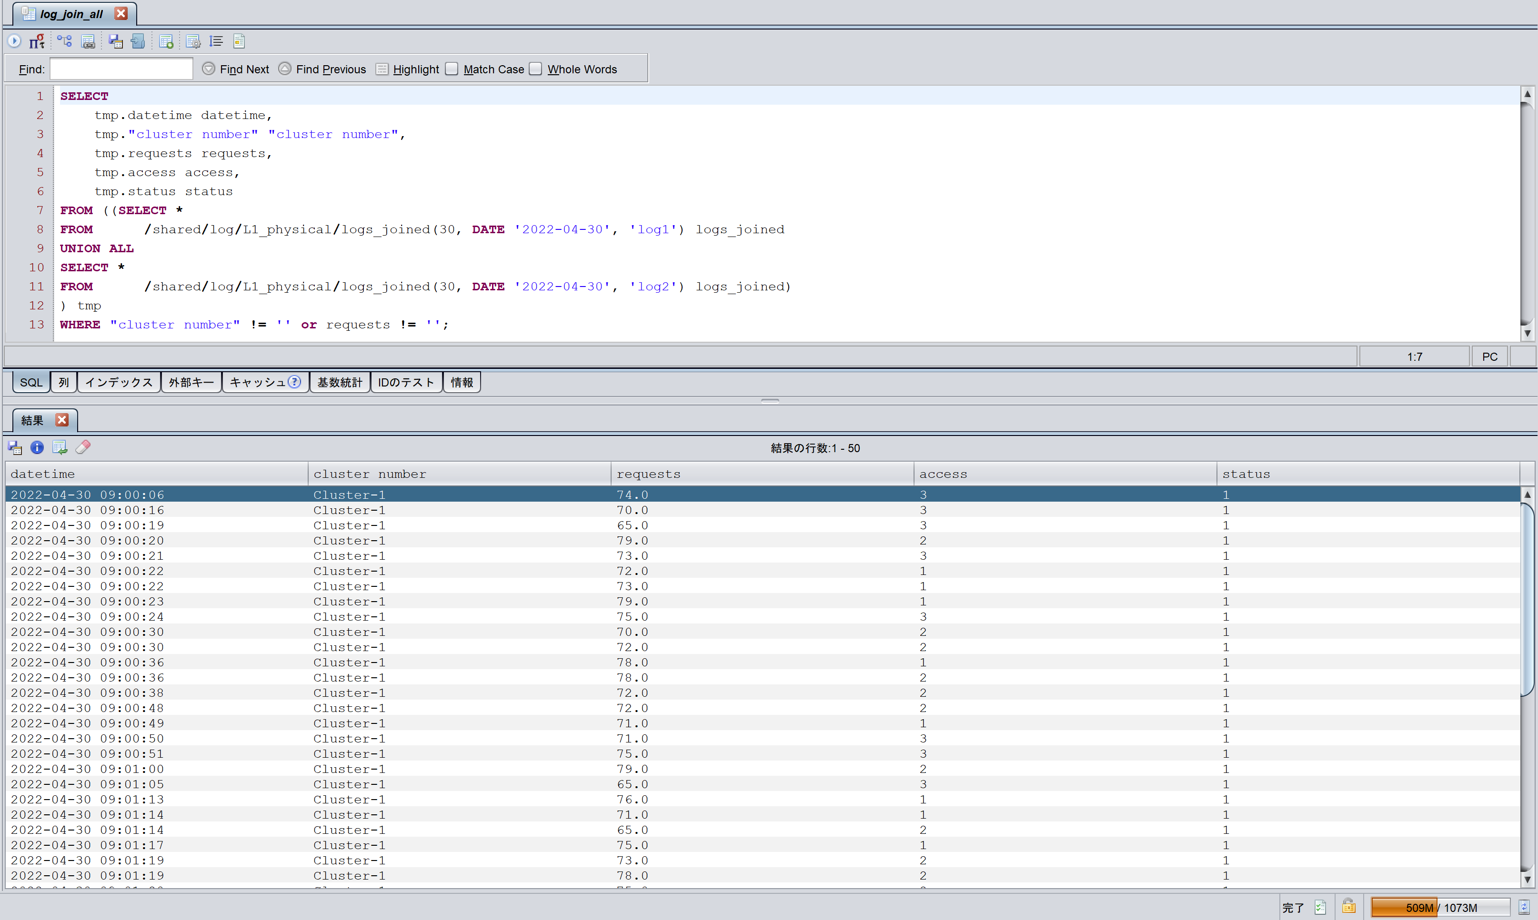1538x920 pixels.
Task: Click the datetime column header
Action: coord(156,474)
